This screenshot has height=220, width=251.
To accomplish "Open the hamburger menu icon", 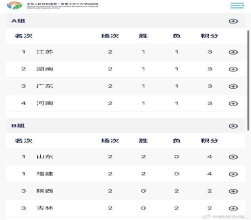I will click(x=237, y=5).
